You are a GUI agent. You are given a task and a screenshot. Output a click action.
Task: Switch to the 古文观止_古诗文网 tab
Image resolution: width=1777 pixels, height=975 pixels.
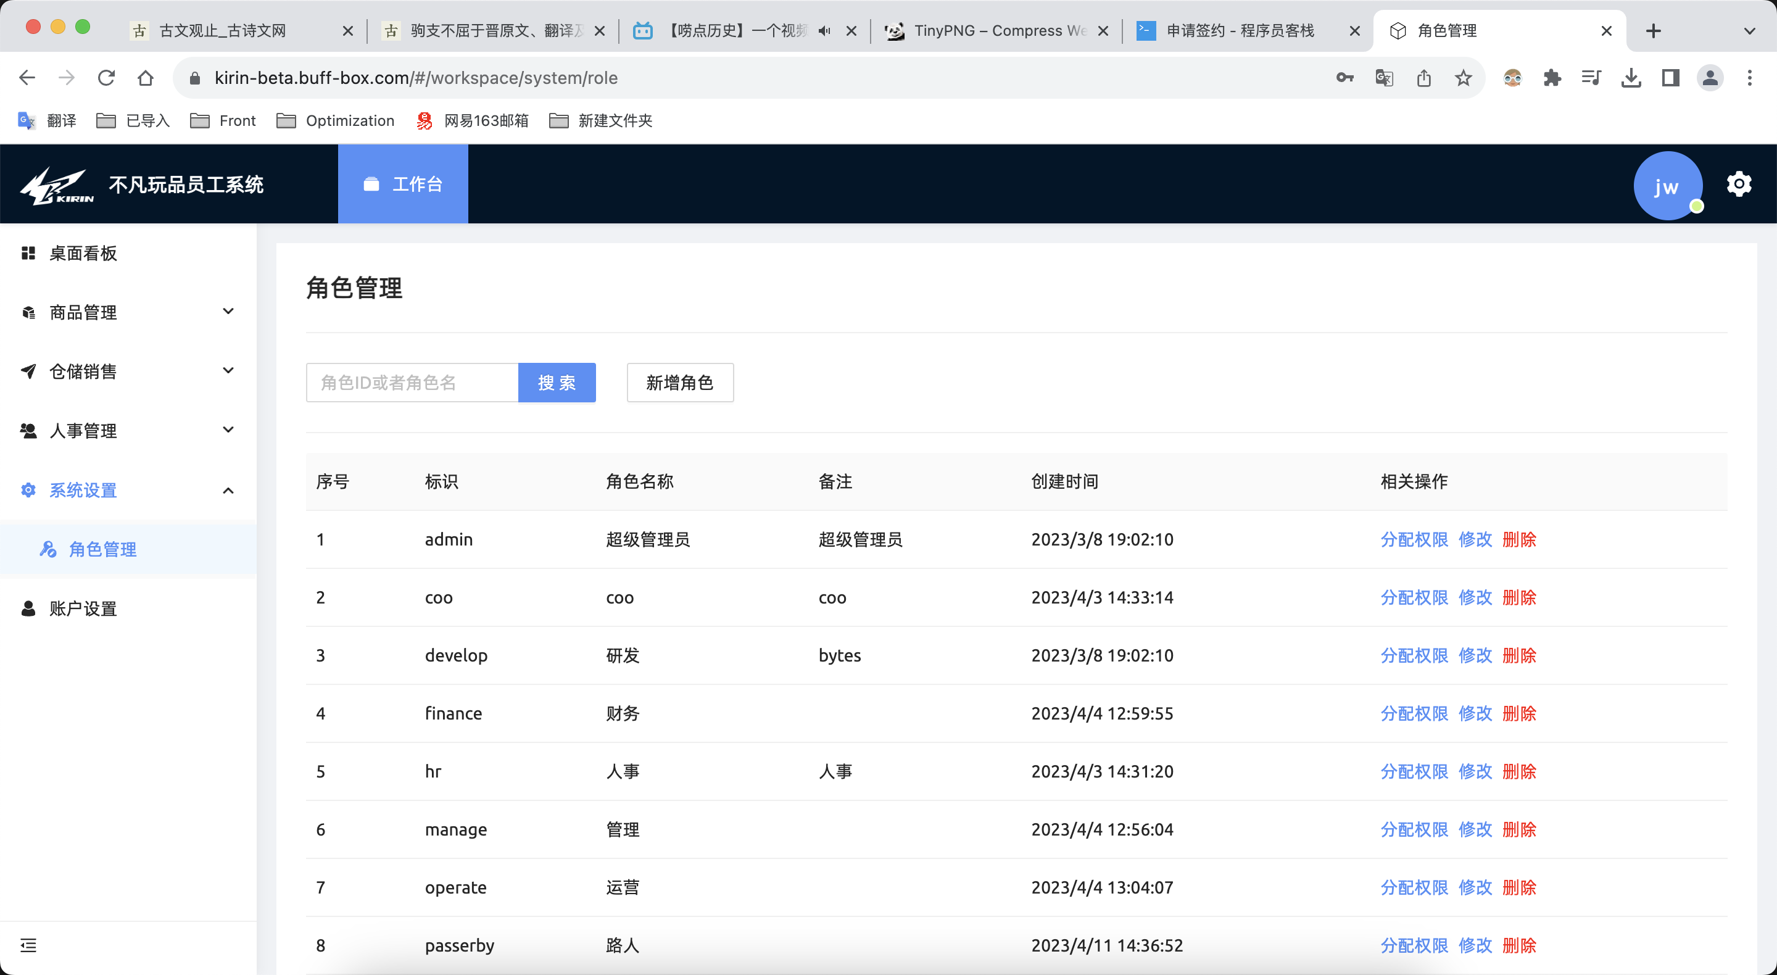[241, 30]
